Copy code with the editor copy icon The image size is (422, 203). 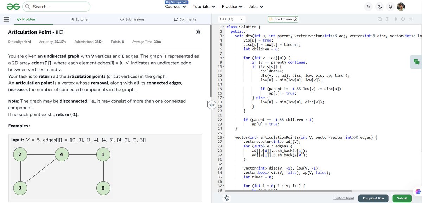click(380, 19)
